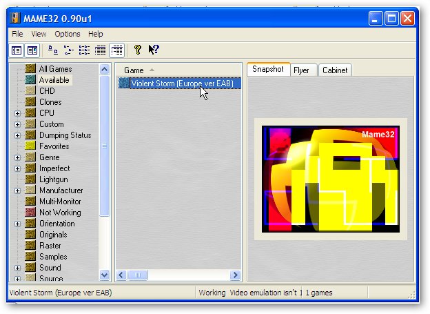Switch to grouped view button
The height and width of the screenshot is (314, 430).
tap(117, 50)
